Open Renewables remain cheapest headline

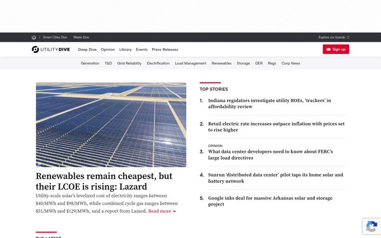[104, 181]
